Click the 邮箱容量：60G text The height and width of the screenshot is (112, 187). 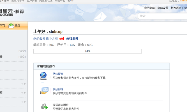pyautogui.click(x=44, y=45)
